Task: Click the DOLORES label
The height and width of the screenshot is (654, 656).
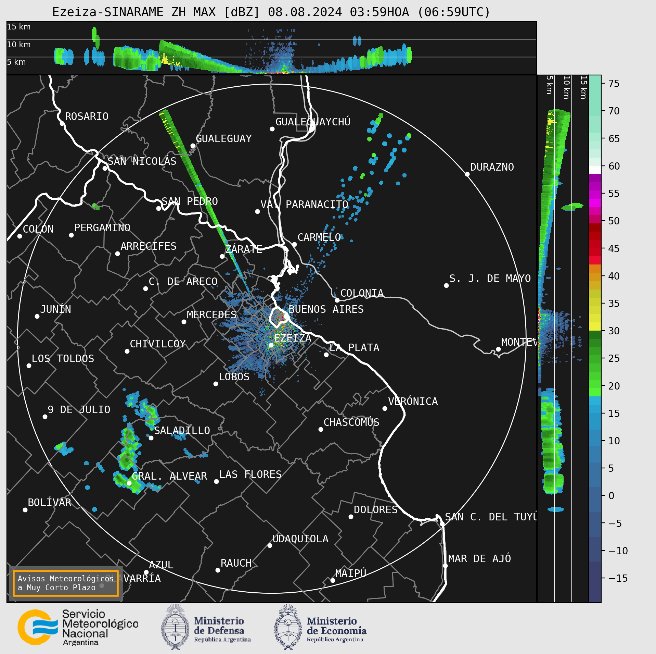Action: click(376, 510)
